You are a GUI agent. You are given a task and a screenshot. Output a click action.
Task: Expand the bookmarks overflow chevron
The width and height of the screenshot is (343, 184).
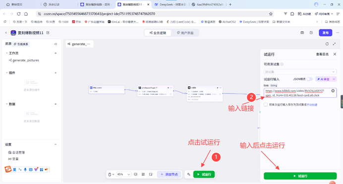click(x=317, y=22)
